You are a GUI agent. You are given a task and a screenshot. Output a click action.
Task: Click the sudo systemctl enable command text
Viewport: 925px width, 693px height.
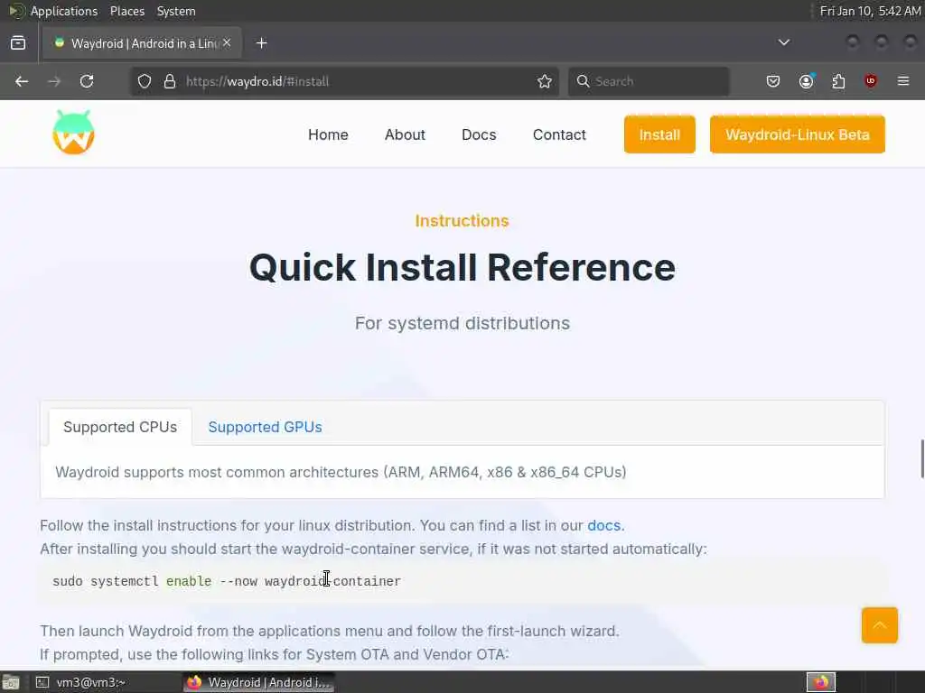[x=227, y=581]
